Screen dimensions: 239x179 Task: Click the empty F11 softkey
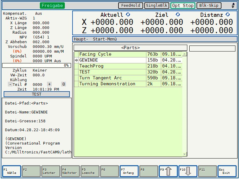point(207,171)
